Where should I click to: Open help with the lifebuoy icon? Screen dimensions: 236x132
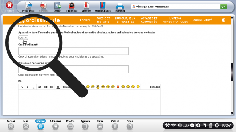click(217, 125)
